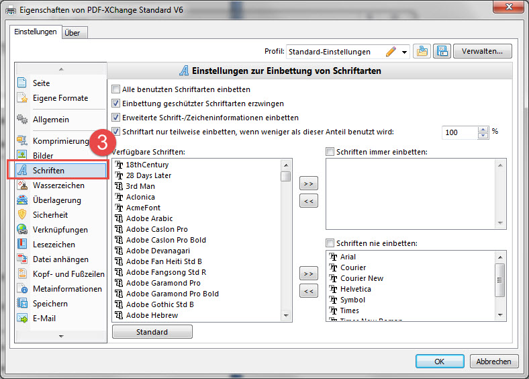Image resolution: width=529 pixels, height=379 pixels.
Task: Select Arial in never-embed list
Action: 348,257
